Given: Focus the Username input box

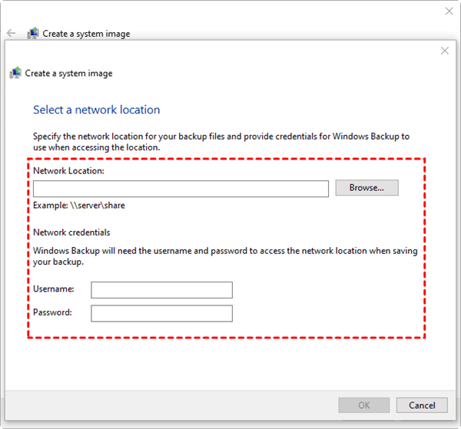Looking at the screenshot, I should click(161, 289).
